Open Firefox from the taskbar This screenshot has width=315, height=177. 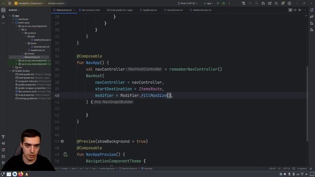[21, 174]
